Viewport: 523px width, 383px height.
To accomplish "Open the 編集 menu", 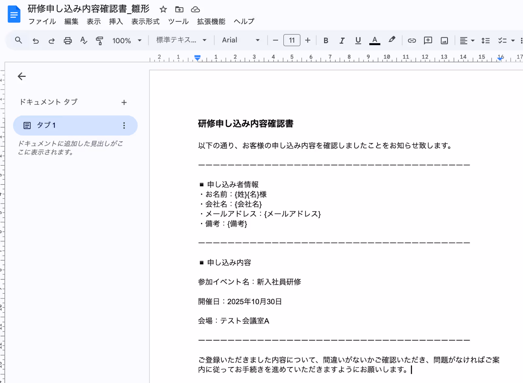I will click(x=71, y=22).
